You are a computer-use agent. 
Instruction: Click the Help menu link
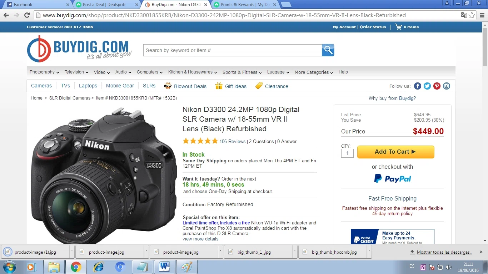(x=343, y=72)
